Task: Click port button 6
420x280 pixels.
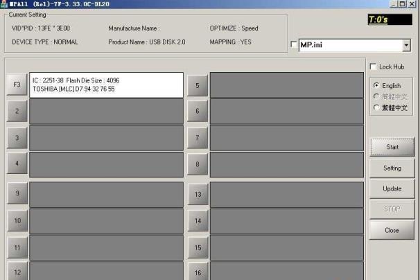Action: pos(198,111)
